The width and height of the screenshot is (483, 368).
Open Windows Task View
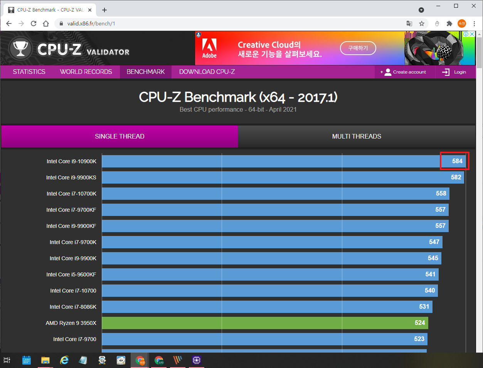tap(7, 360)
